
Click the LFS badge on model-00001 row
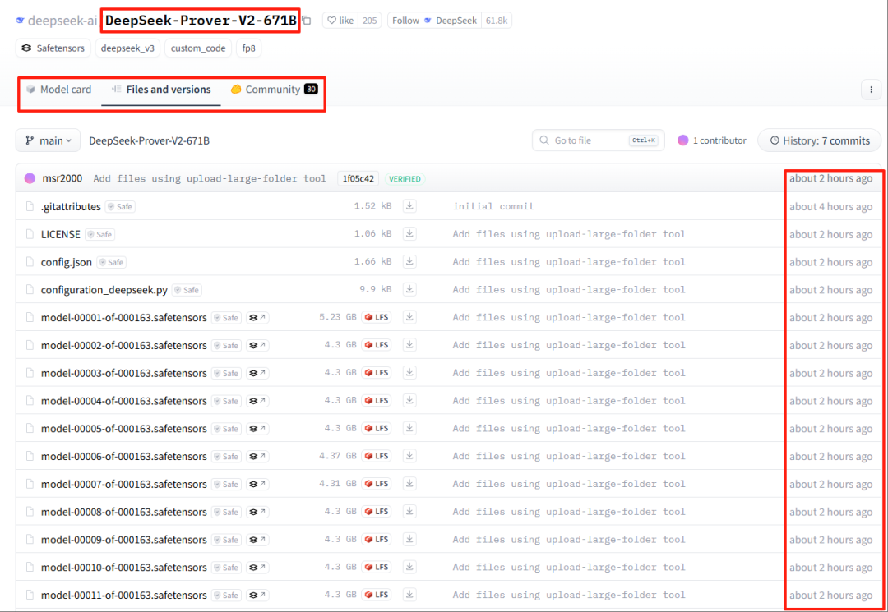pos(377,317)
